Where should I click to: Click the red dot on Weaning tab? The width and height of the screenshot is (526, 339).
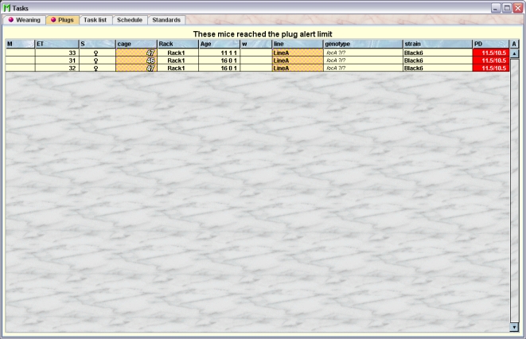(x=11, y=20)
